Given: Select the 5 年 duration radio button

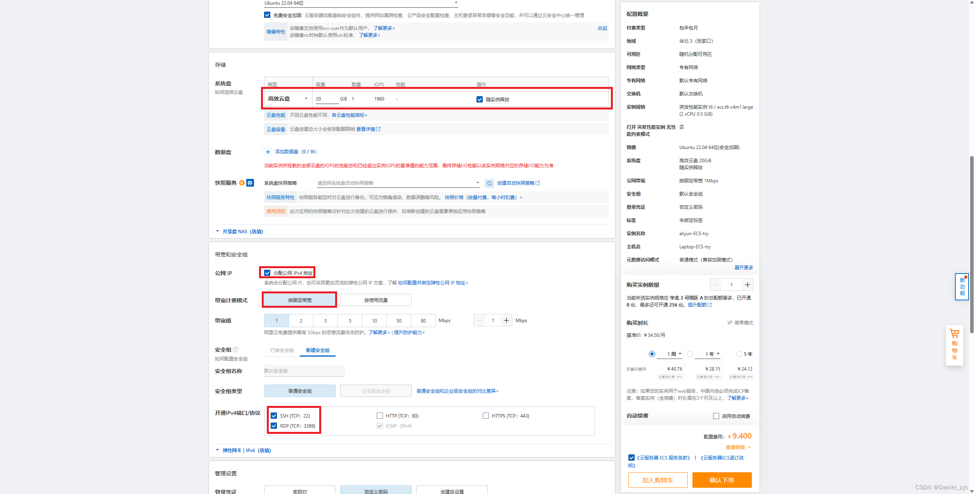Looking at the screenshot, I should click(739, 354).
